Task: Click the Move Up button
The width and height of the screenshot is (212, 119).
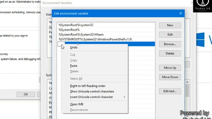Action: 170,68
